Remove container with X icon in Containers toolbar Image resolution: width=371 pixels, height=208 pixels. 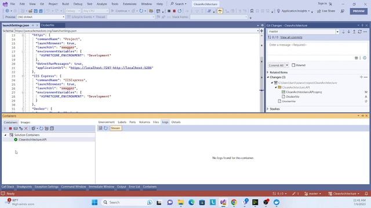click(x=26, y=128)
